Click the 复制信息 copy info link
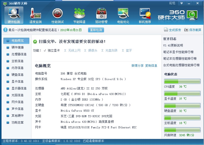 pyautogui.click(x=151, y=66)
